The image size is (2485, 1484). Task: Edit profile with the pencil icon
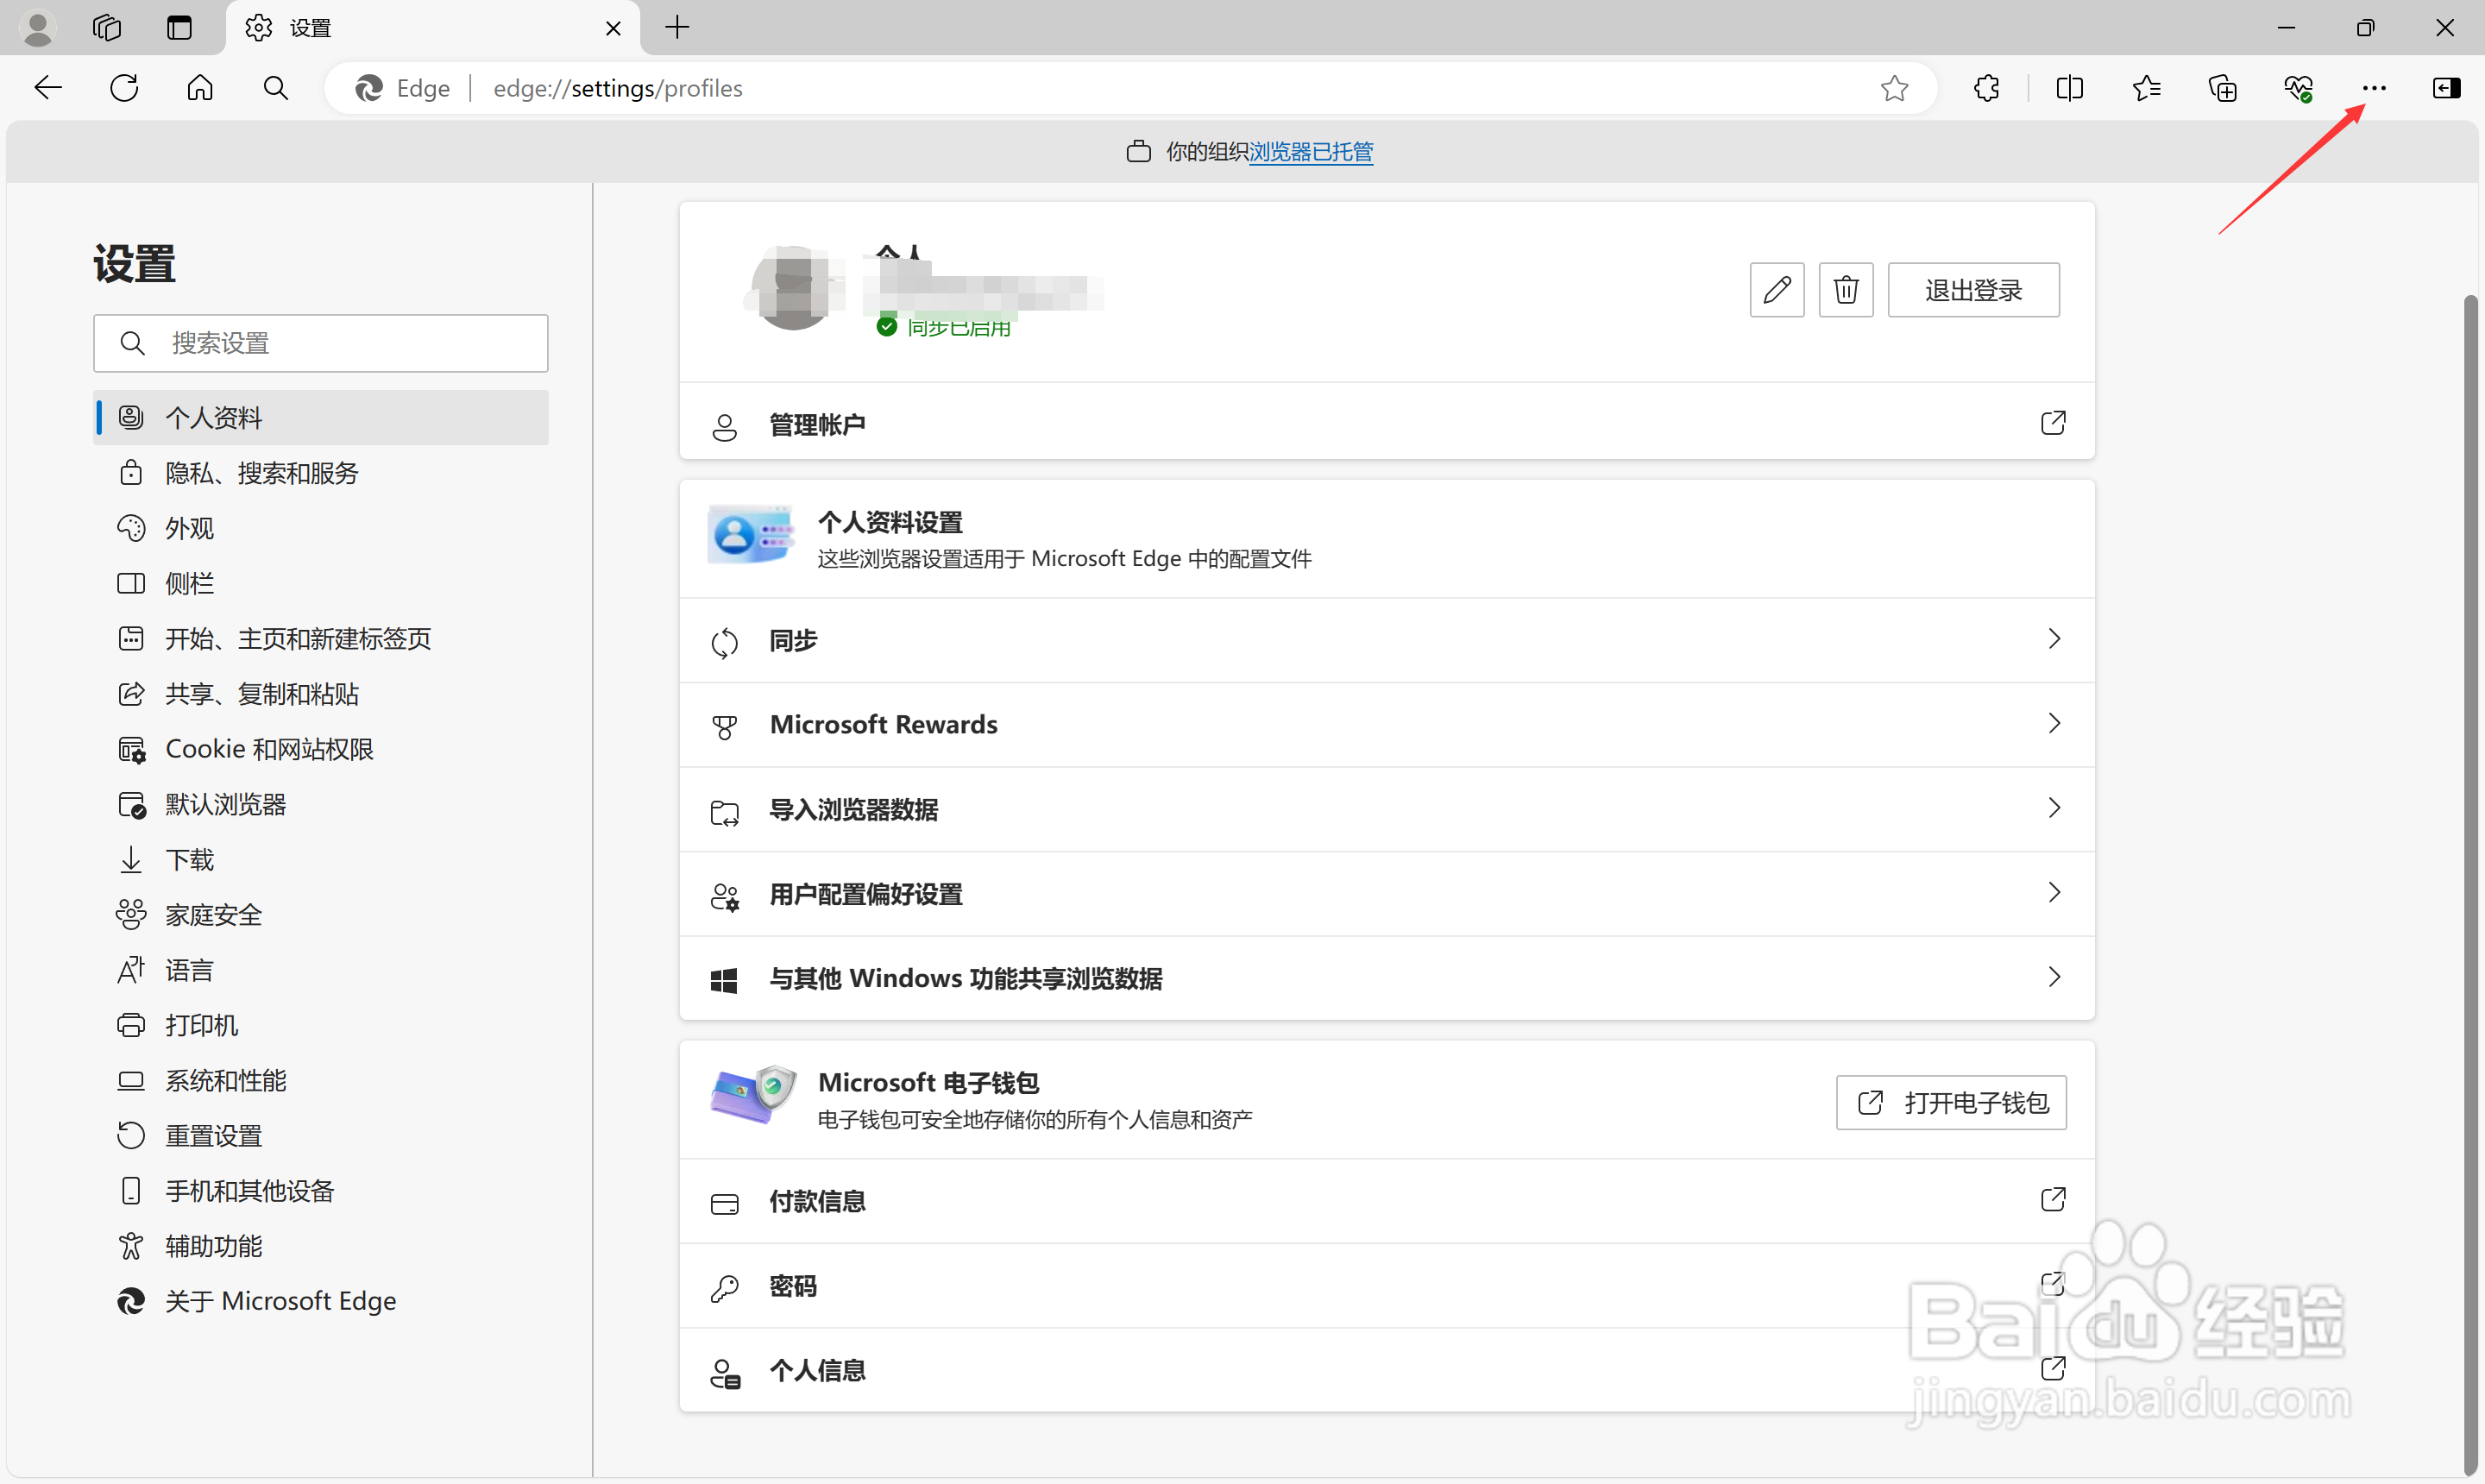point(1777,290)
